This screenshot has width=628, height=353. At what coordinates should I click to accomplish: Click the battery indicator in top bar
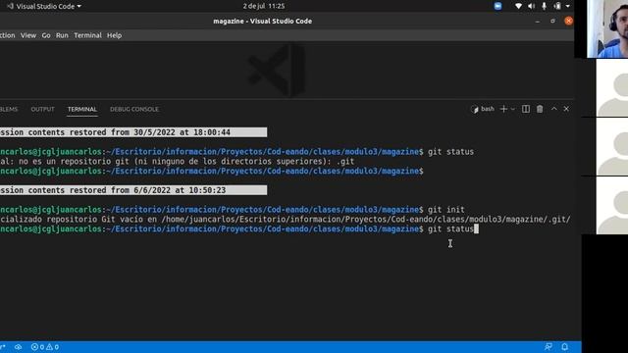(x=557, y=6)
